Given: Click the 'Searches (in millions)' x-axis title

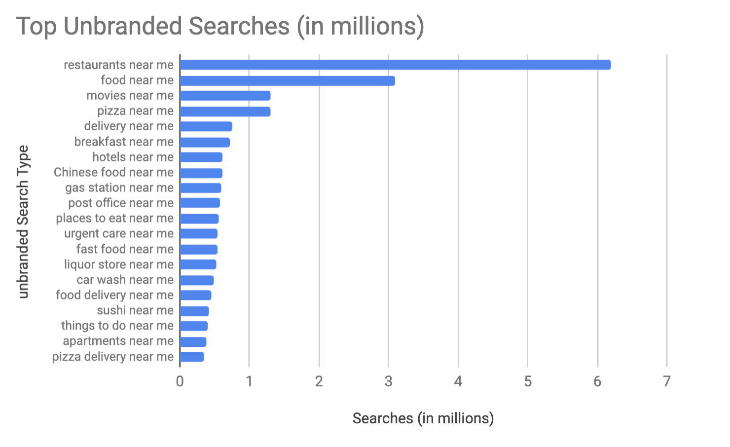Looking at the screenshot, I should [423, 418].
